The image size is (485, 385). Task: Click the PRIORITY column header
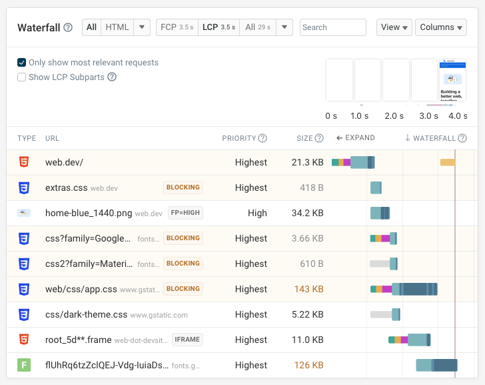[x=239, y=138]
